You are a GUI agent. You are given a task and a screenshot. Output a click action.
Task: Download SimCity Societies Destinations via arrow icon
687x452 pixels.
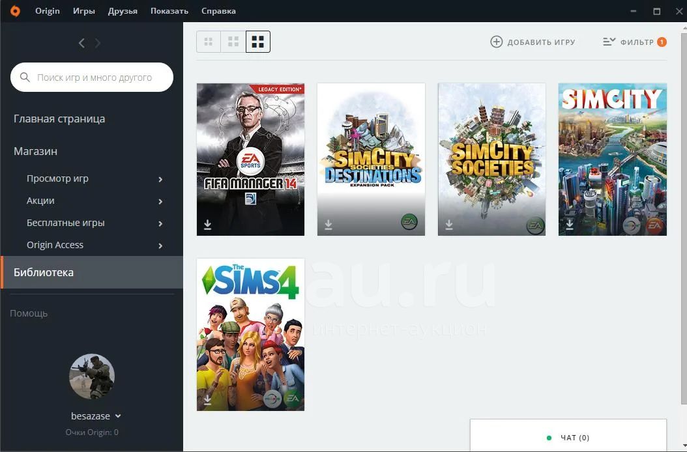(x=328, y=225)
